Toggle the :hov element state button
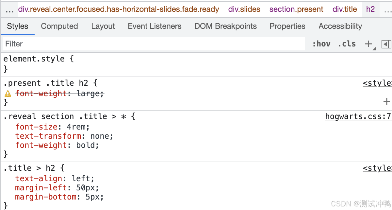 [x=321, y=44]
